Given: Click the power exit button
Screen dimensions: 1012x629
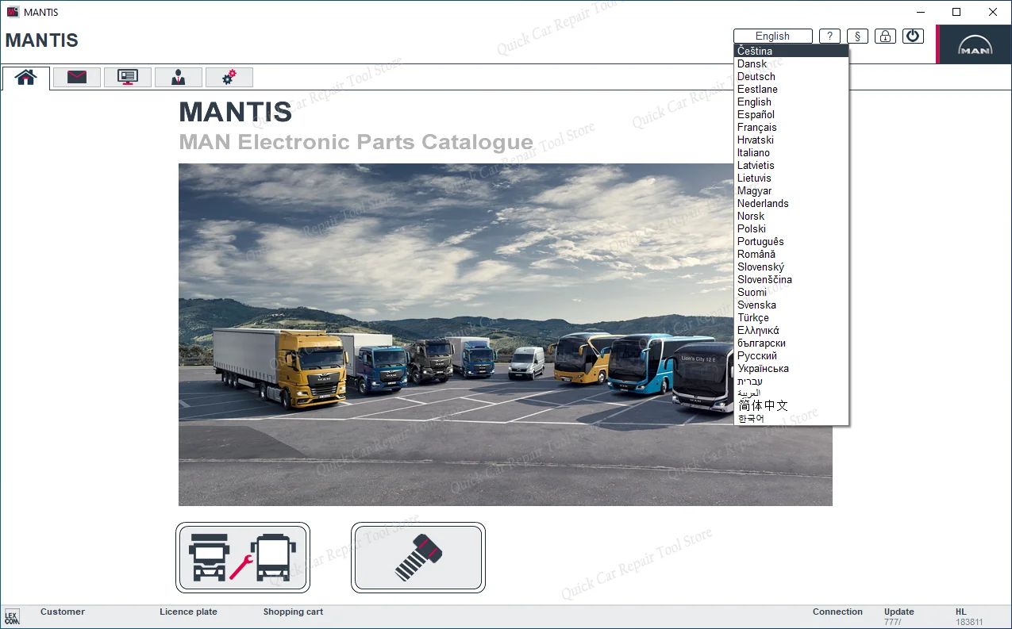Looking at the screenshot, I should click(914, 36).
